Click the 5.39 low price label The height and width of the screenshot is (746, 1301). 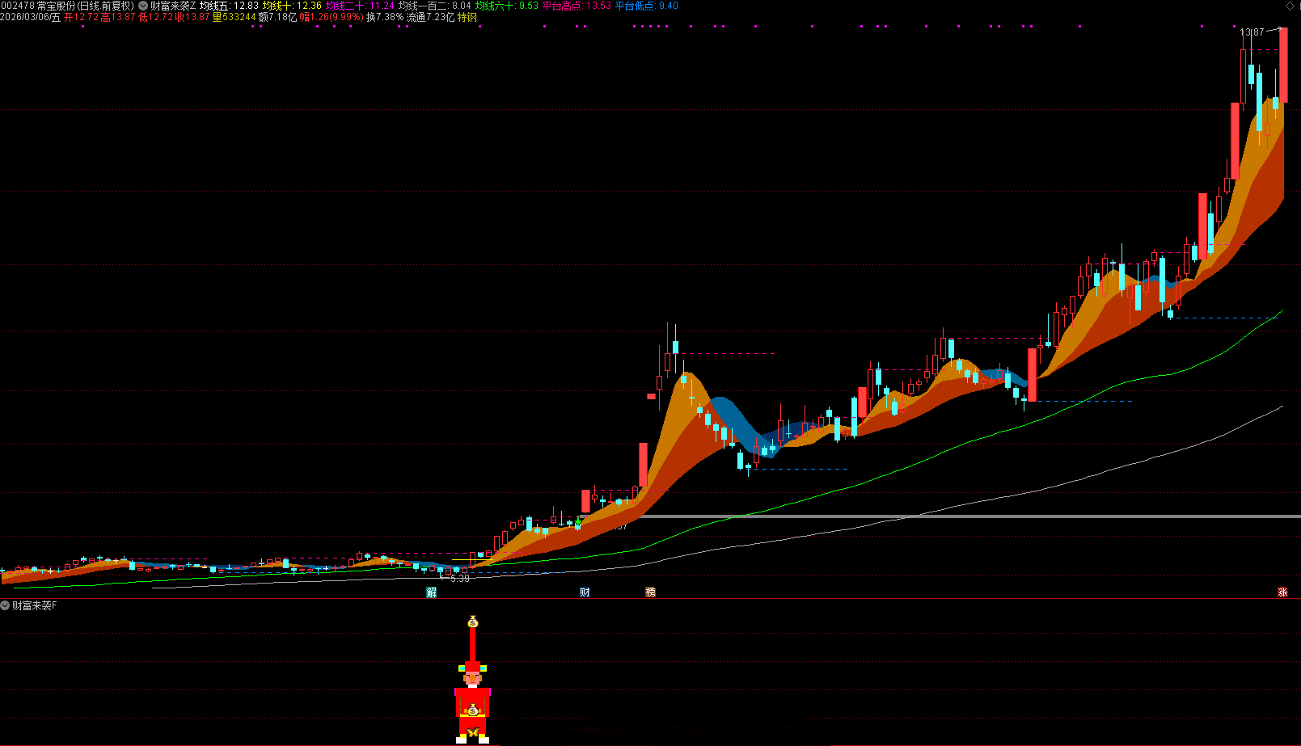tap(459, 579)
